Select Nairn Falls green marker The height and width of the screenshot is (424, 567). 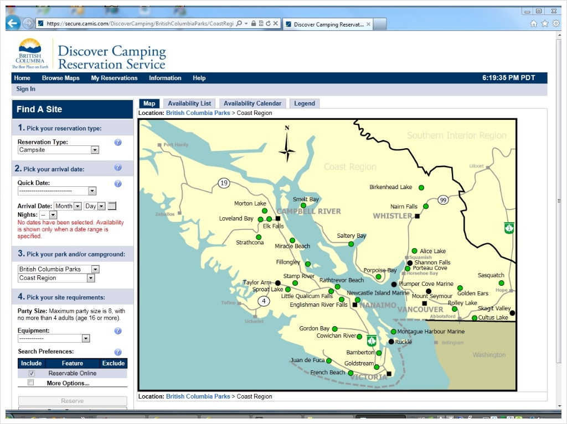426,206
